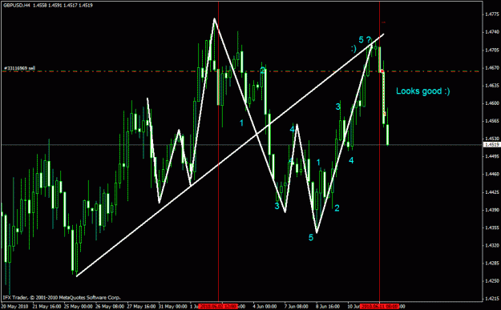Click the "27 May 16:00" time label

(x=141, y=307)
